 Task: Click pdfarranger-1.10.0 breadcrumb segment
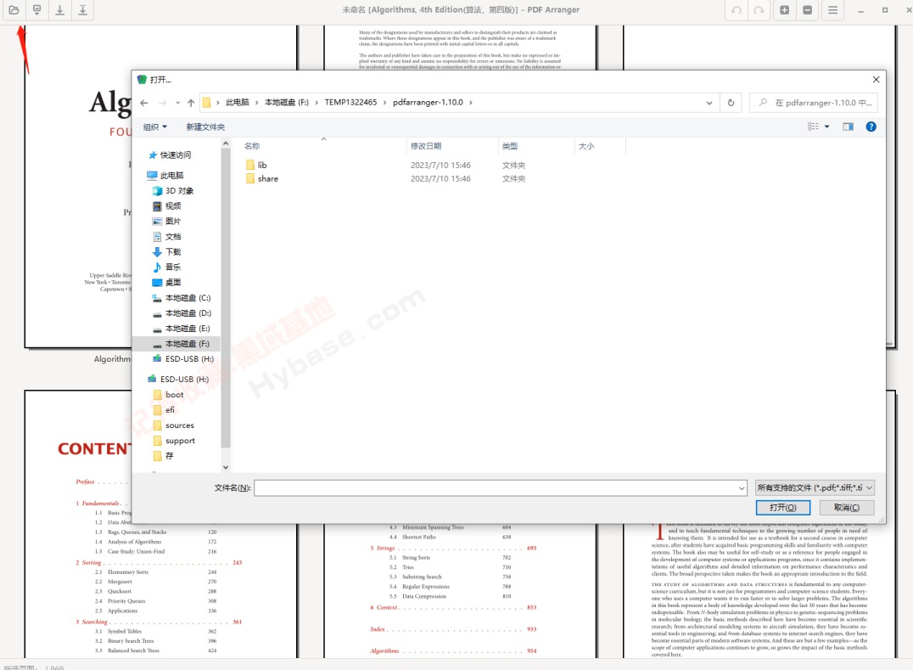coord(428,103)
